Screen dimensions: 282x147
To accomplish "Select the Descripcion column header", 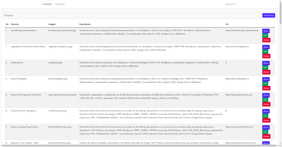I will point(85,24).
